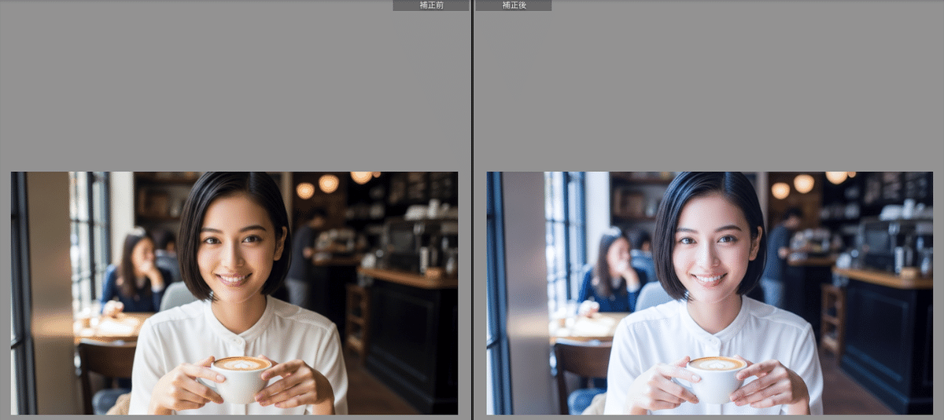The height and width of the screenshot is (420, 944).
Task: Click the 補正後 (After) label
Action: 514,5
